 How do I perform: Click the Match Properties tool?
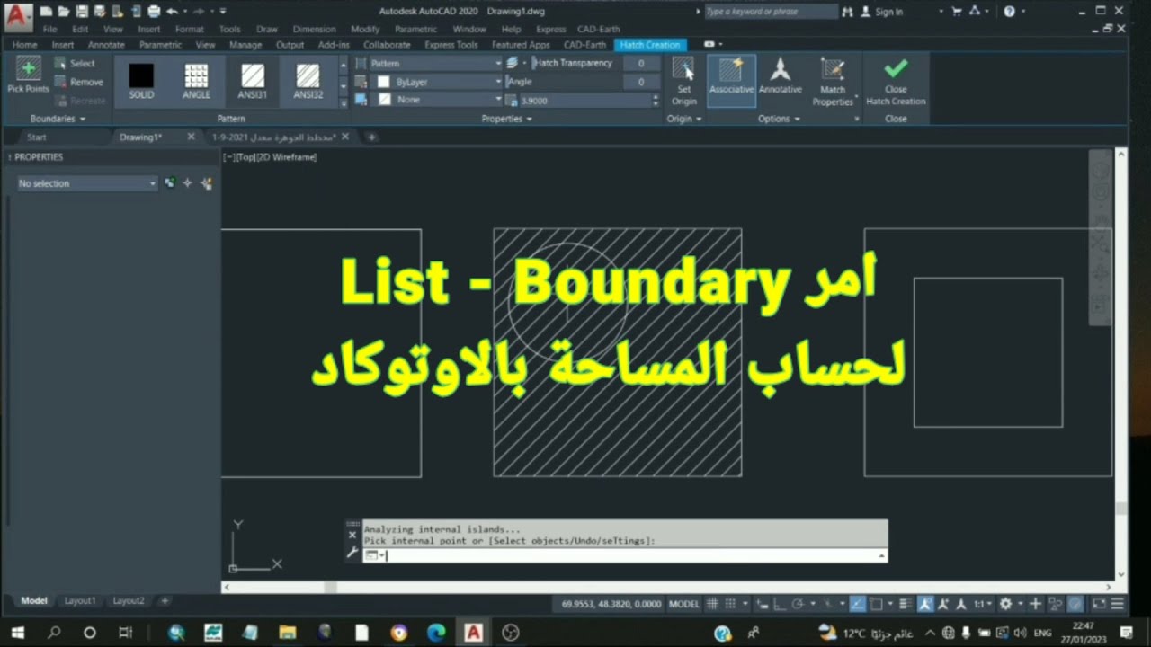coord(833,82)
